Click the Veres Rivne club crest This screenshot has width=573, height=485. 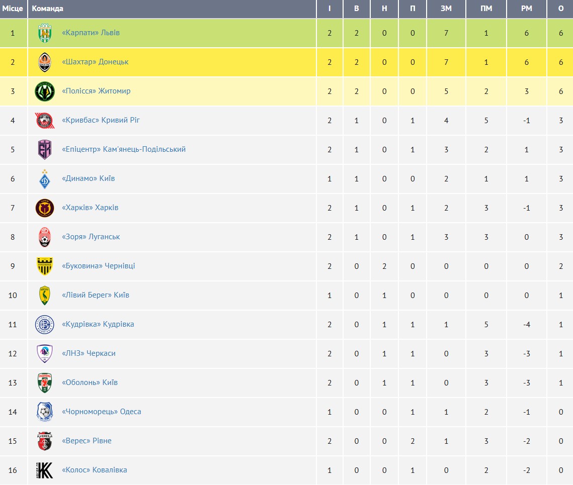coord(45,441)
